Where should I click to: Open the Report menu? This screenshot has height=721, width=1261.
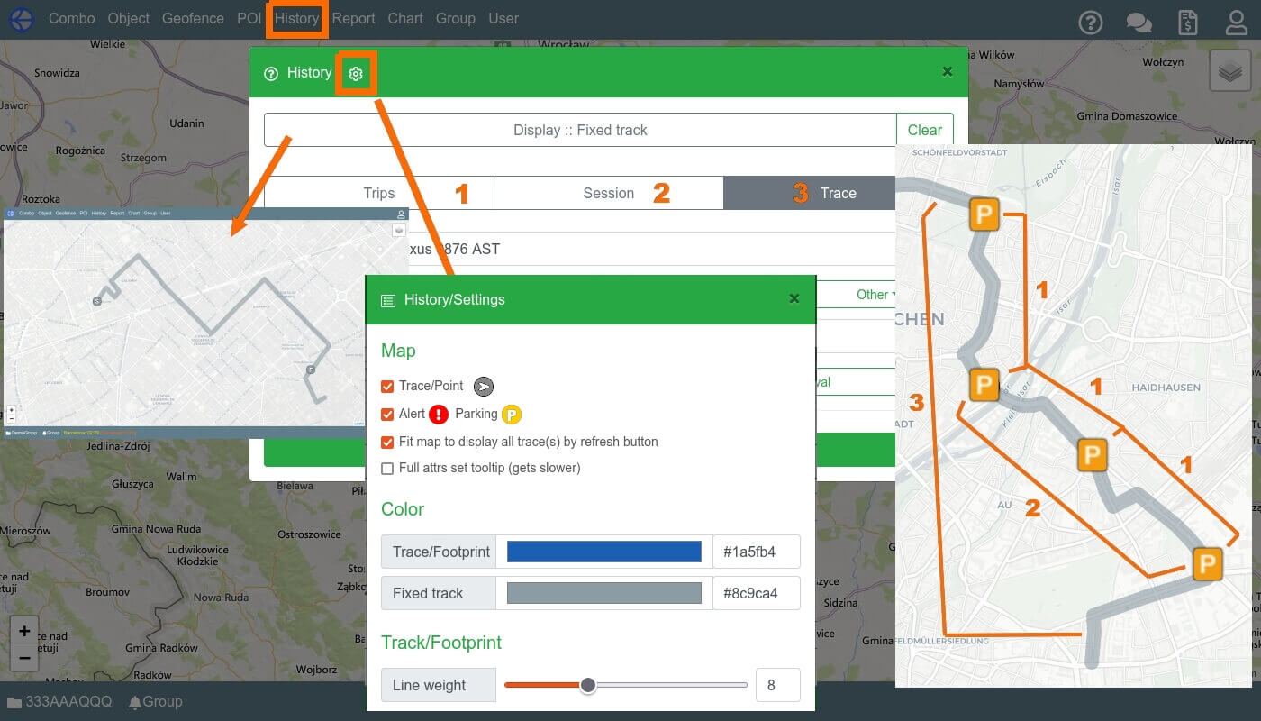tap(353, 18)
